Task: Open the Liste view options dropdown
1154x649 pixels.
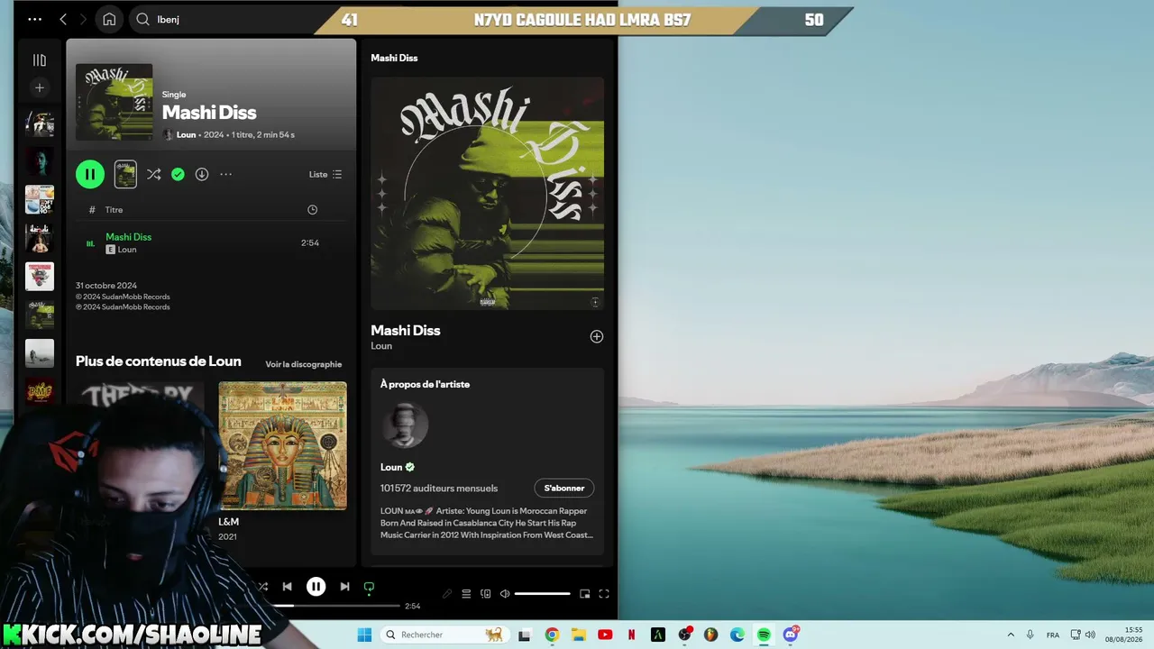Action: 325,174
